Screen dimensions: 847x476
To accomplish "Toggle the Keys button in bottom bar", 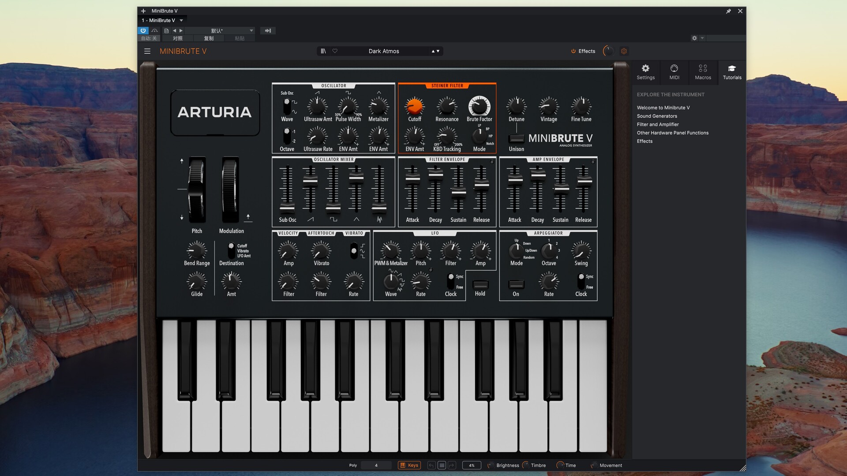I will click(409, 465).
